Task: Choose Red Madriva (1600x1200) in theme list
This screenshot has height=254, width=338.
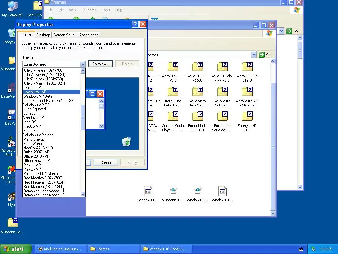Action: (x=51, y=187)
